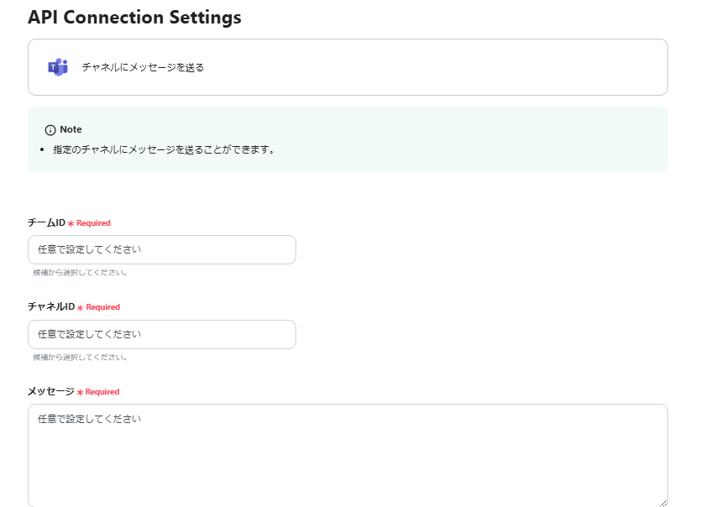Click the Note info icon
Image resolution: width=706 pixels, height=507 pixels.
click(50, 130)
